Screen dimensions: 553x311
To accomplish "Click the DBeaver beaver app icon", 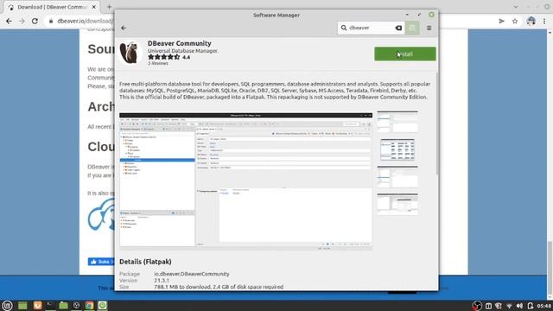I will [x=130, y=52].
